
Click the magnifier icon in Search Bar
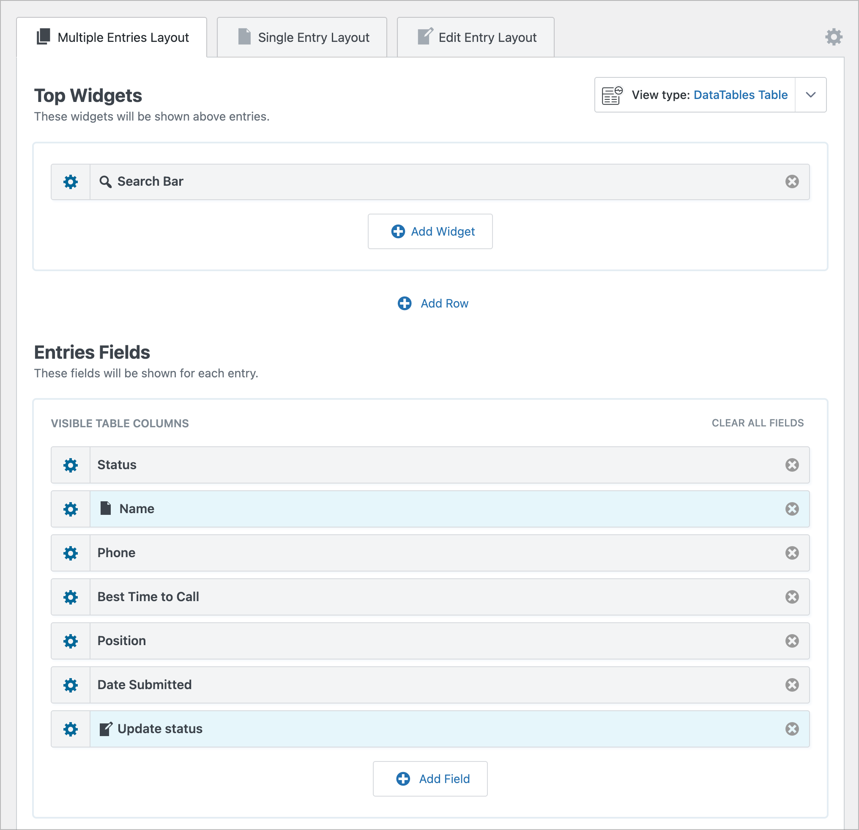pyautogui.click(x=105, y=181)
